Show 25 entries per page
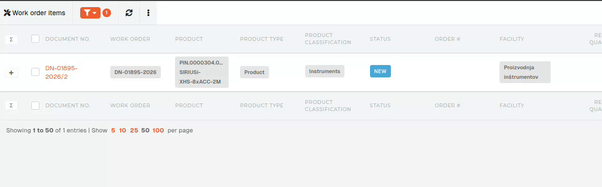Screen dimensions: 602x187 pos(134,130)
